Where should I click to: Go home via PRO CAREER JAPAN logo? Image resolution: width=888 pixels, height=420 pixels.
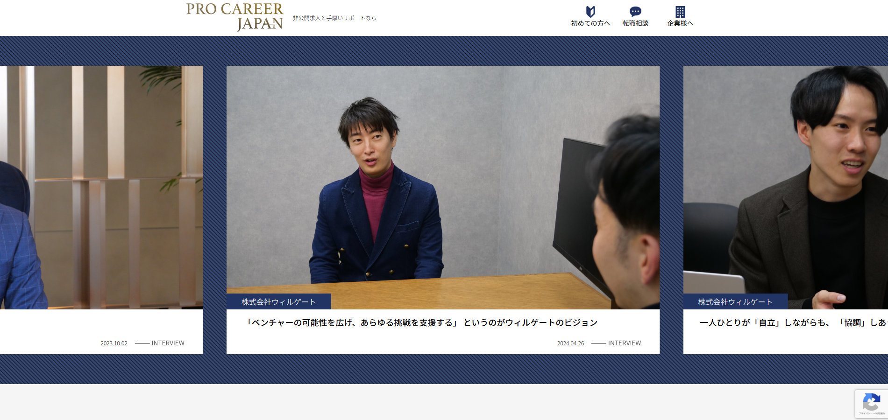(x=234, y=17)
